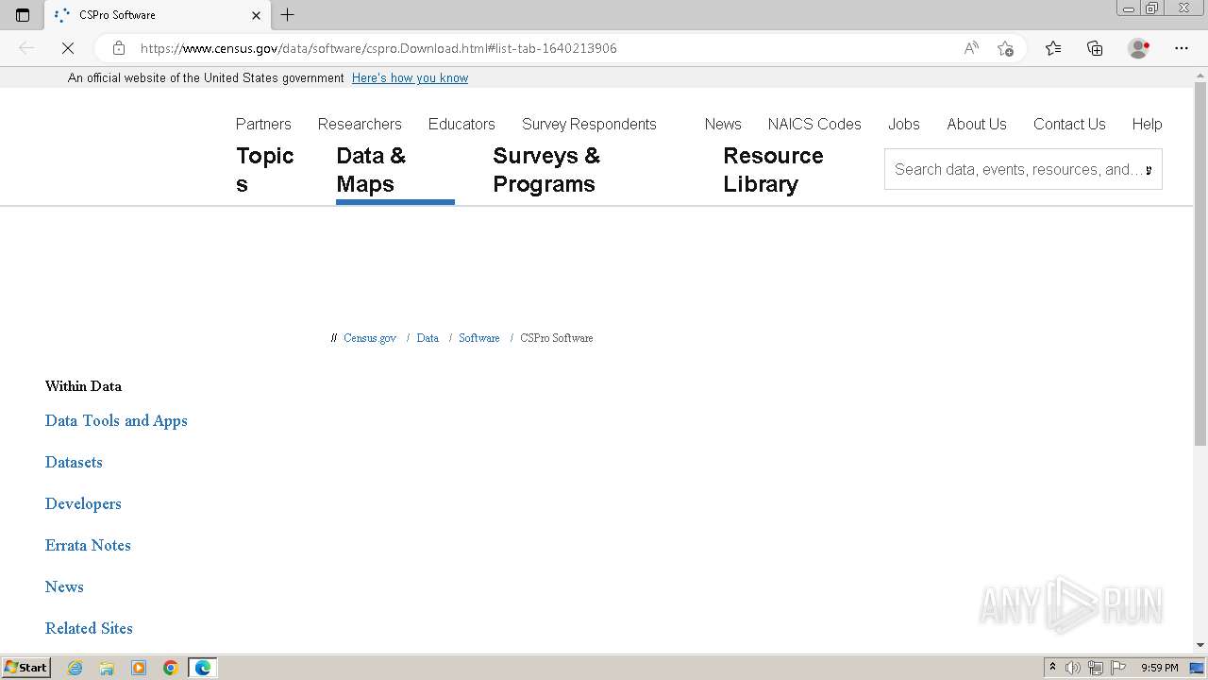Open media player from taskbar
The height and width of the screenshot is (680, 1208).
pos(139,668)
